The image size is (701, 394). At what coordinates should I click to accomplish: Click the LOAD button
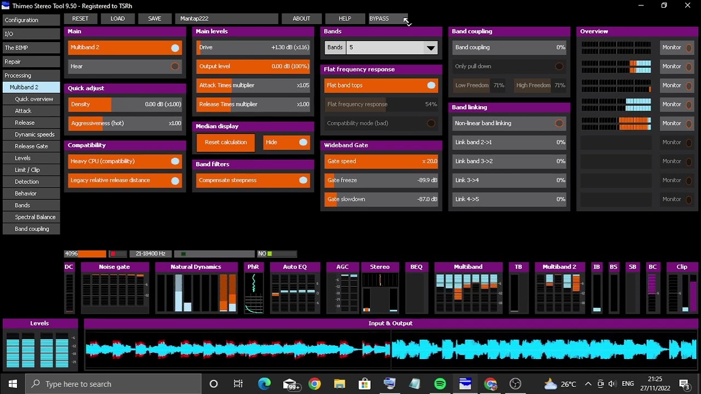click(x=117, y=19)
